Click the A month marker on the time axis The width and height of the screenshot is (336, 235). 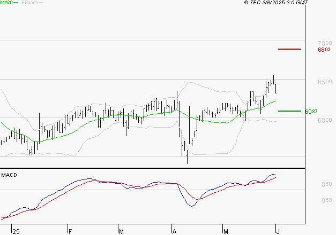point(174,232)
